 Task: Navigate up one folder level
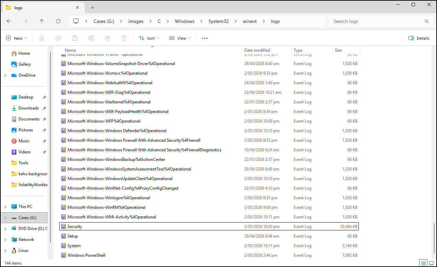pos(42,21)
